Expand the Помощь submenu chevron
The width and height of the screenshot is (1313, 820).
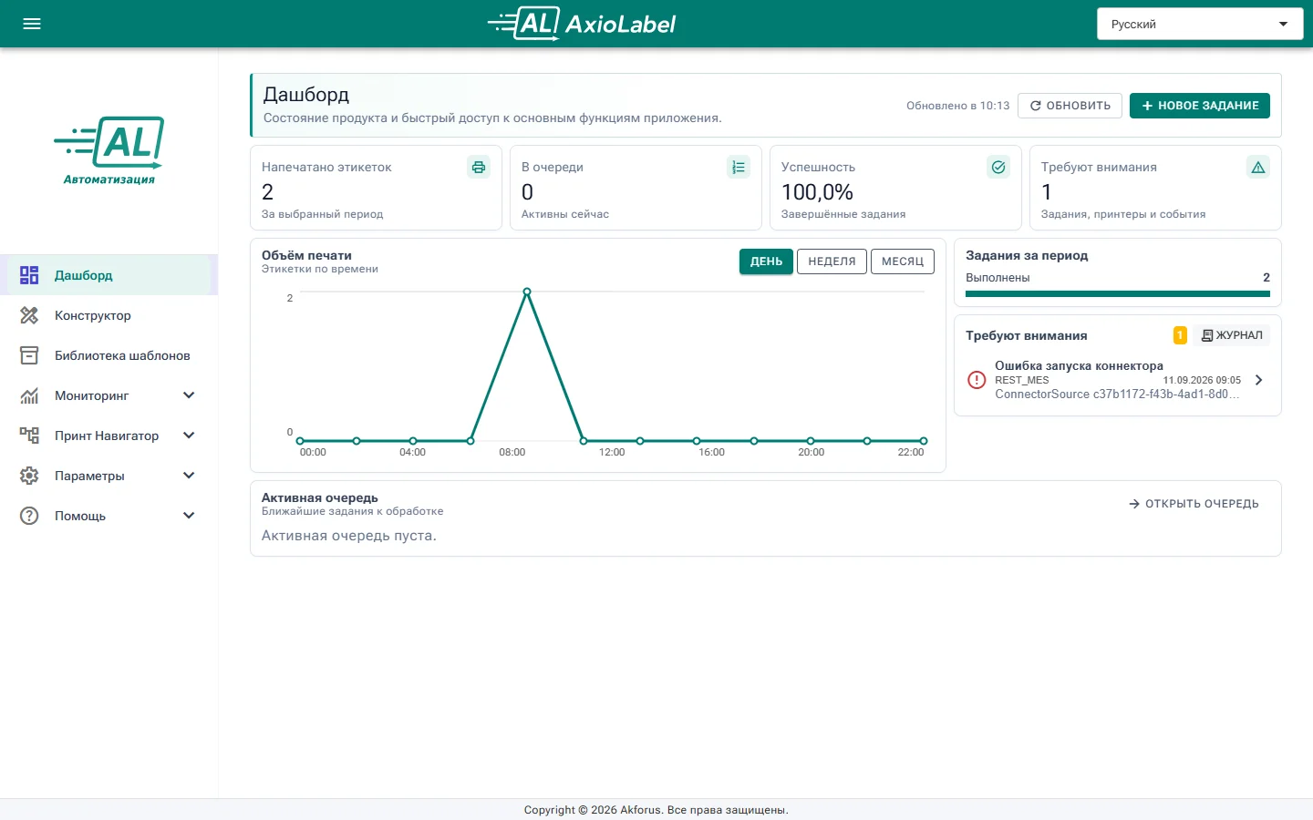[189, 516]
